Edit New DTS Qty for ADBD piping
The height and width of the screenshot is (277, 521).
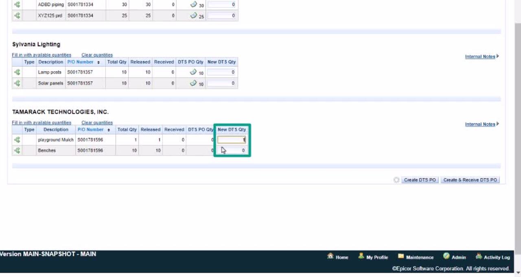click(222, 4)
